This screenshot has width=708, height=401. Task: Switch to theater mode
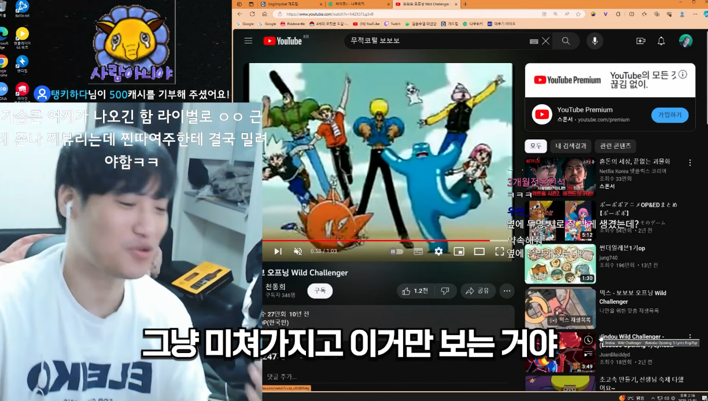[479, 251]
